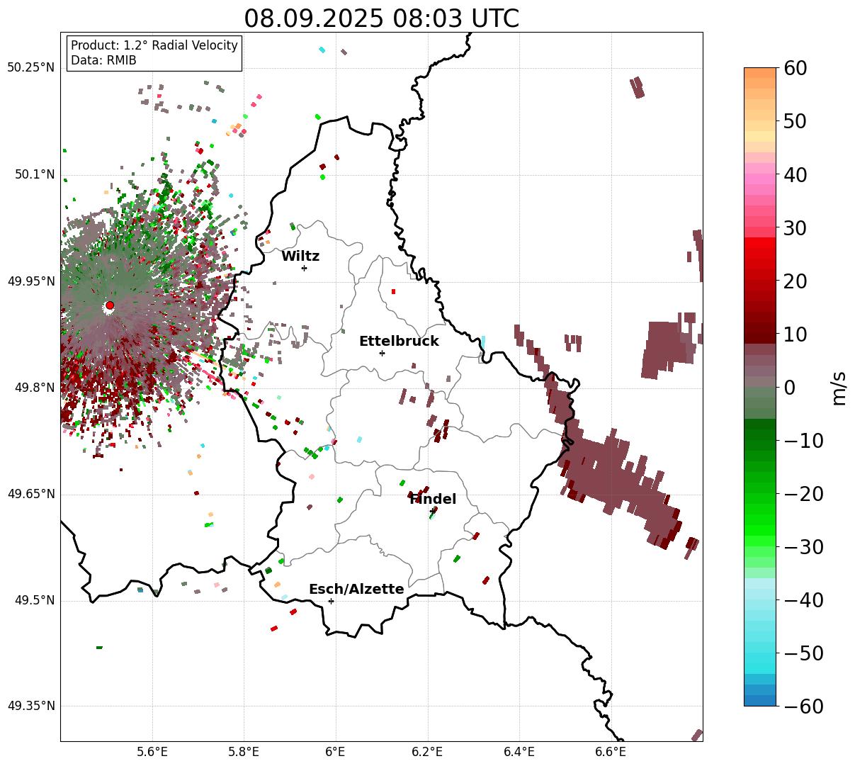Click the colorbar tick label −60
This screenshot has height=766, width=855.
coord(803,706)
